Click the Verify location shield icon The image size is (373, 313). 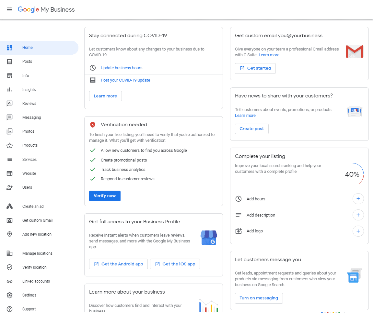click(9, 267)
